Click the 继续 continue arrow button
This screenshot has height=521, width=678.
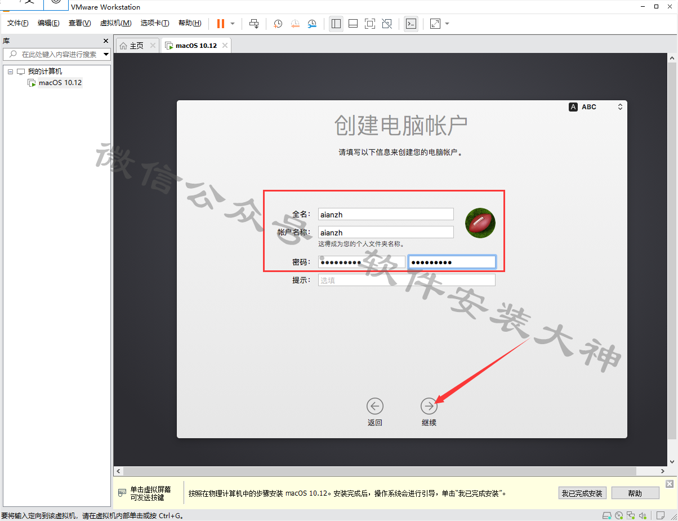[429, 406]
